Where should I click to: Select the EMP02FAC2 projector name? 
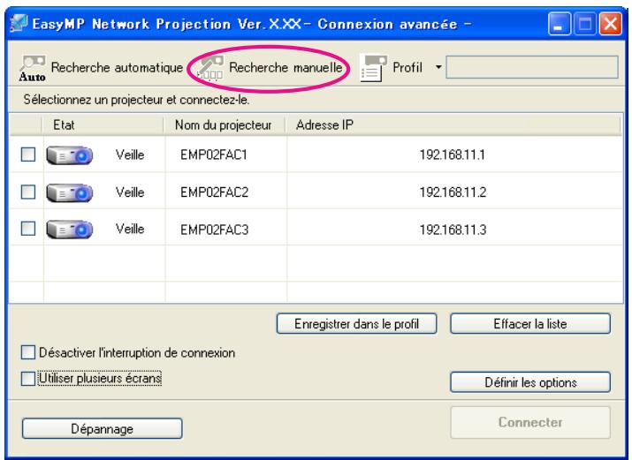pos(214,192)
